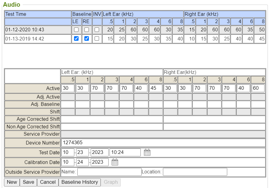Edit Left Ear .5 kHz Active value
The width and height of the screenshot is (270, 188).
[x=68, y=88]
